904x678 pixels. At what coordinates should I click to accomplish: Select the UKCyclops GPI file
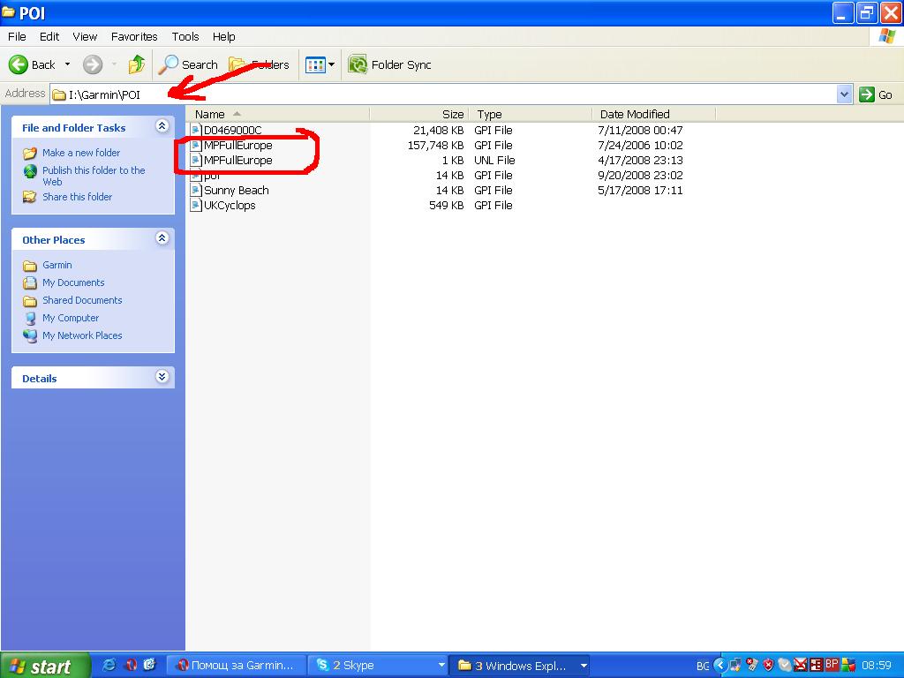click(x=229, y=206)
